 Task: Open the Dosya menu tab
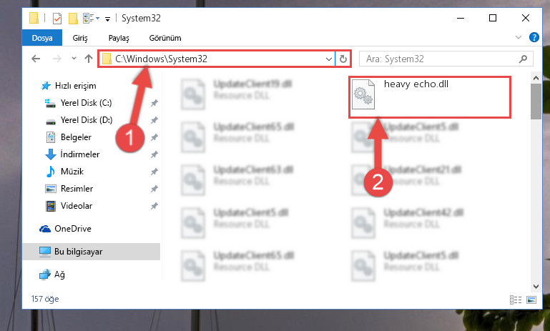click(x=42, y=38)
